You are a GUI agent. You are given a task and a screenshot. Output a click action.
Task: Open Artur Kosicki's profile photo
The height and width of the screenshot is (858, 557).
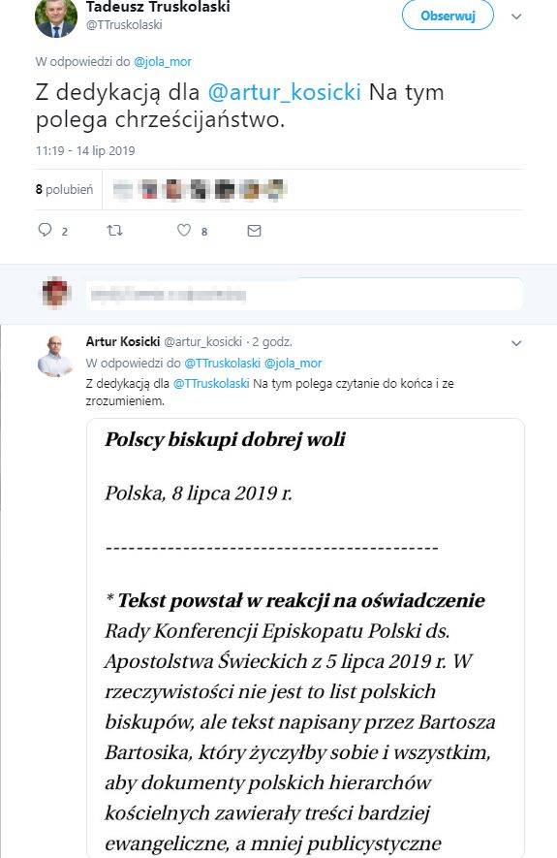click(56, 357)
